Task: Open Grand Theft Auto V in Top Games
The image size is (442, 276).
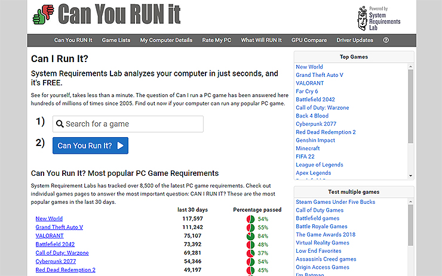Action: point(320,75)
